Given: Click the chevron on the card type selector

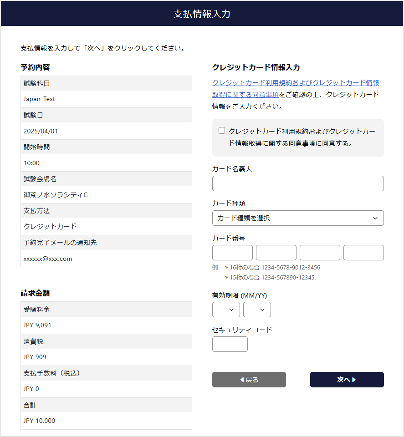Looking at the screenshot, I should click(376, 218).
